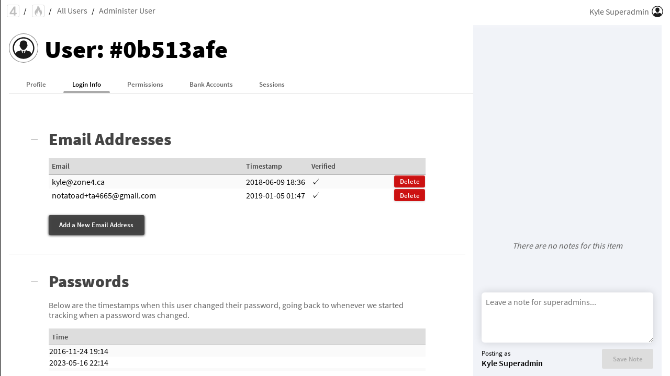
Task: Collapse the Email Addresses section
Action: click(34, 140)
